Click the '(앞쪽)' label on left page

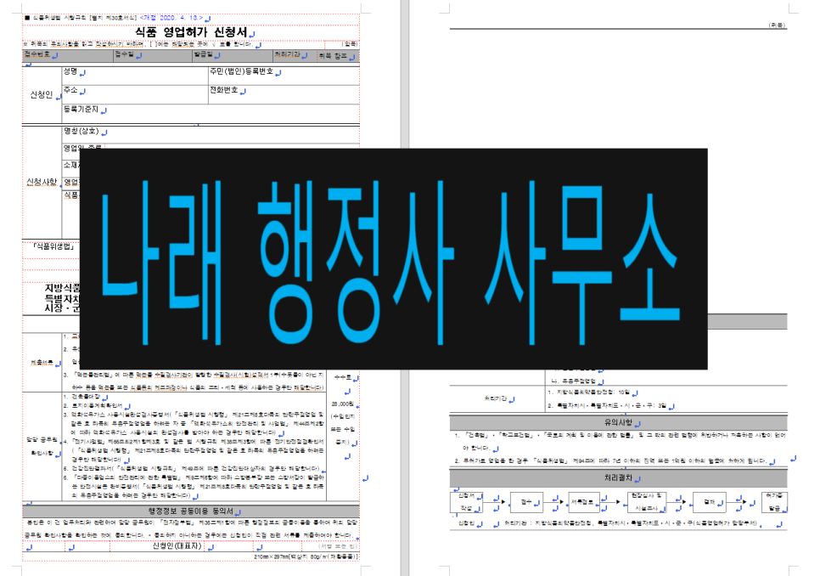(350, 44)
